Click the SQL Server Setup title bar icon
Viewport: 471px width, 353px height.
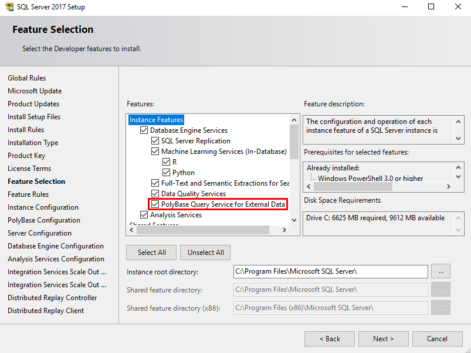[9, 6]
